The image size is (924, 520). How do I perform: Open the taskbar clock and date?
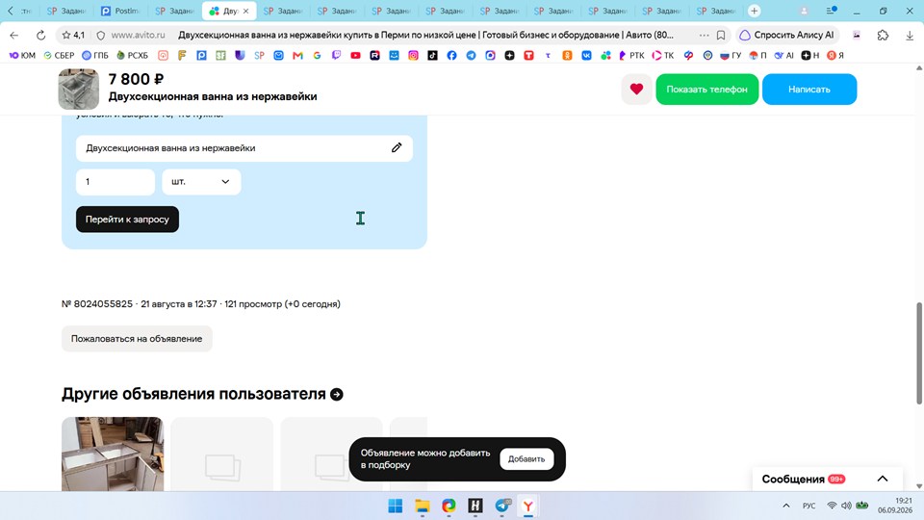click(x=895, y=506)
